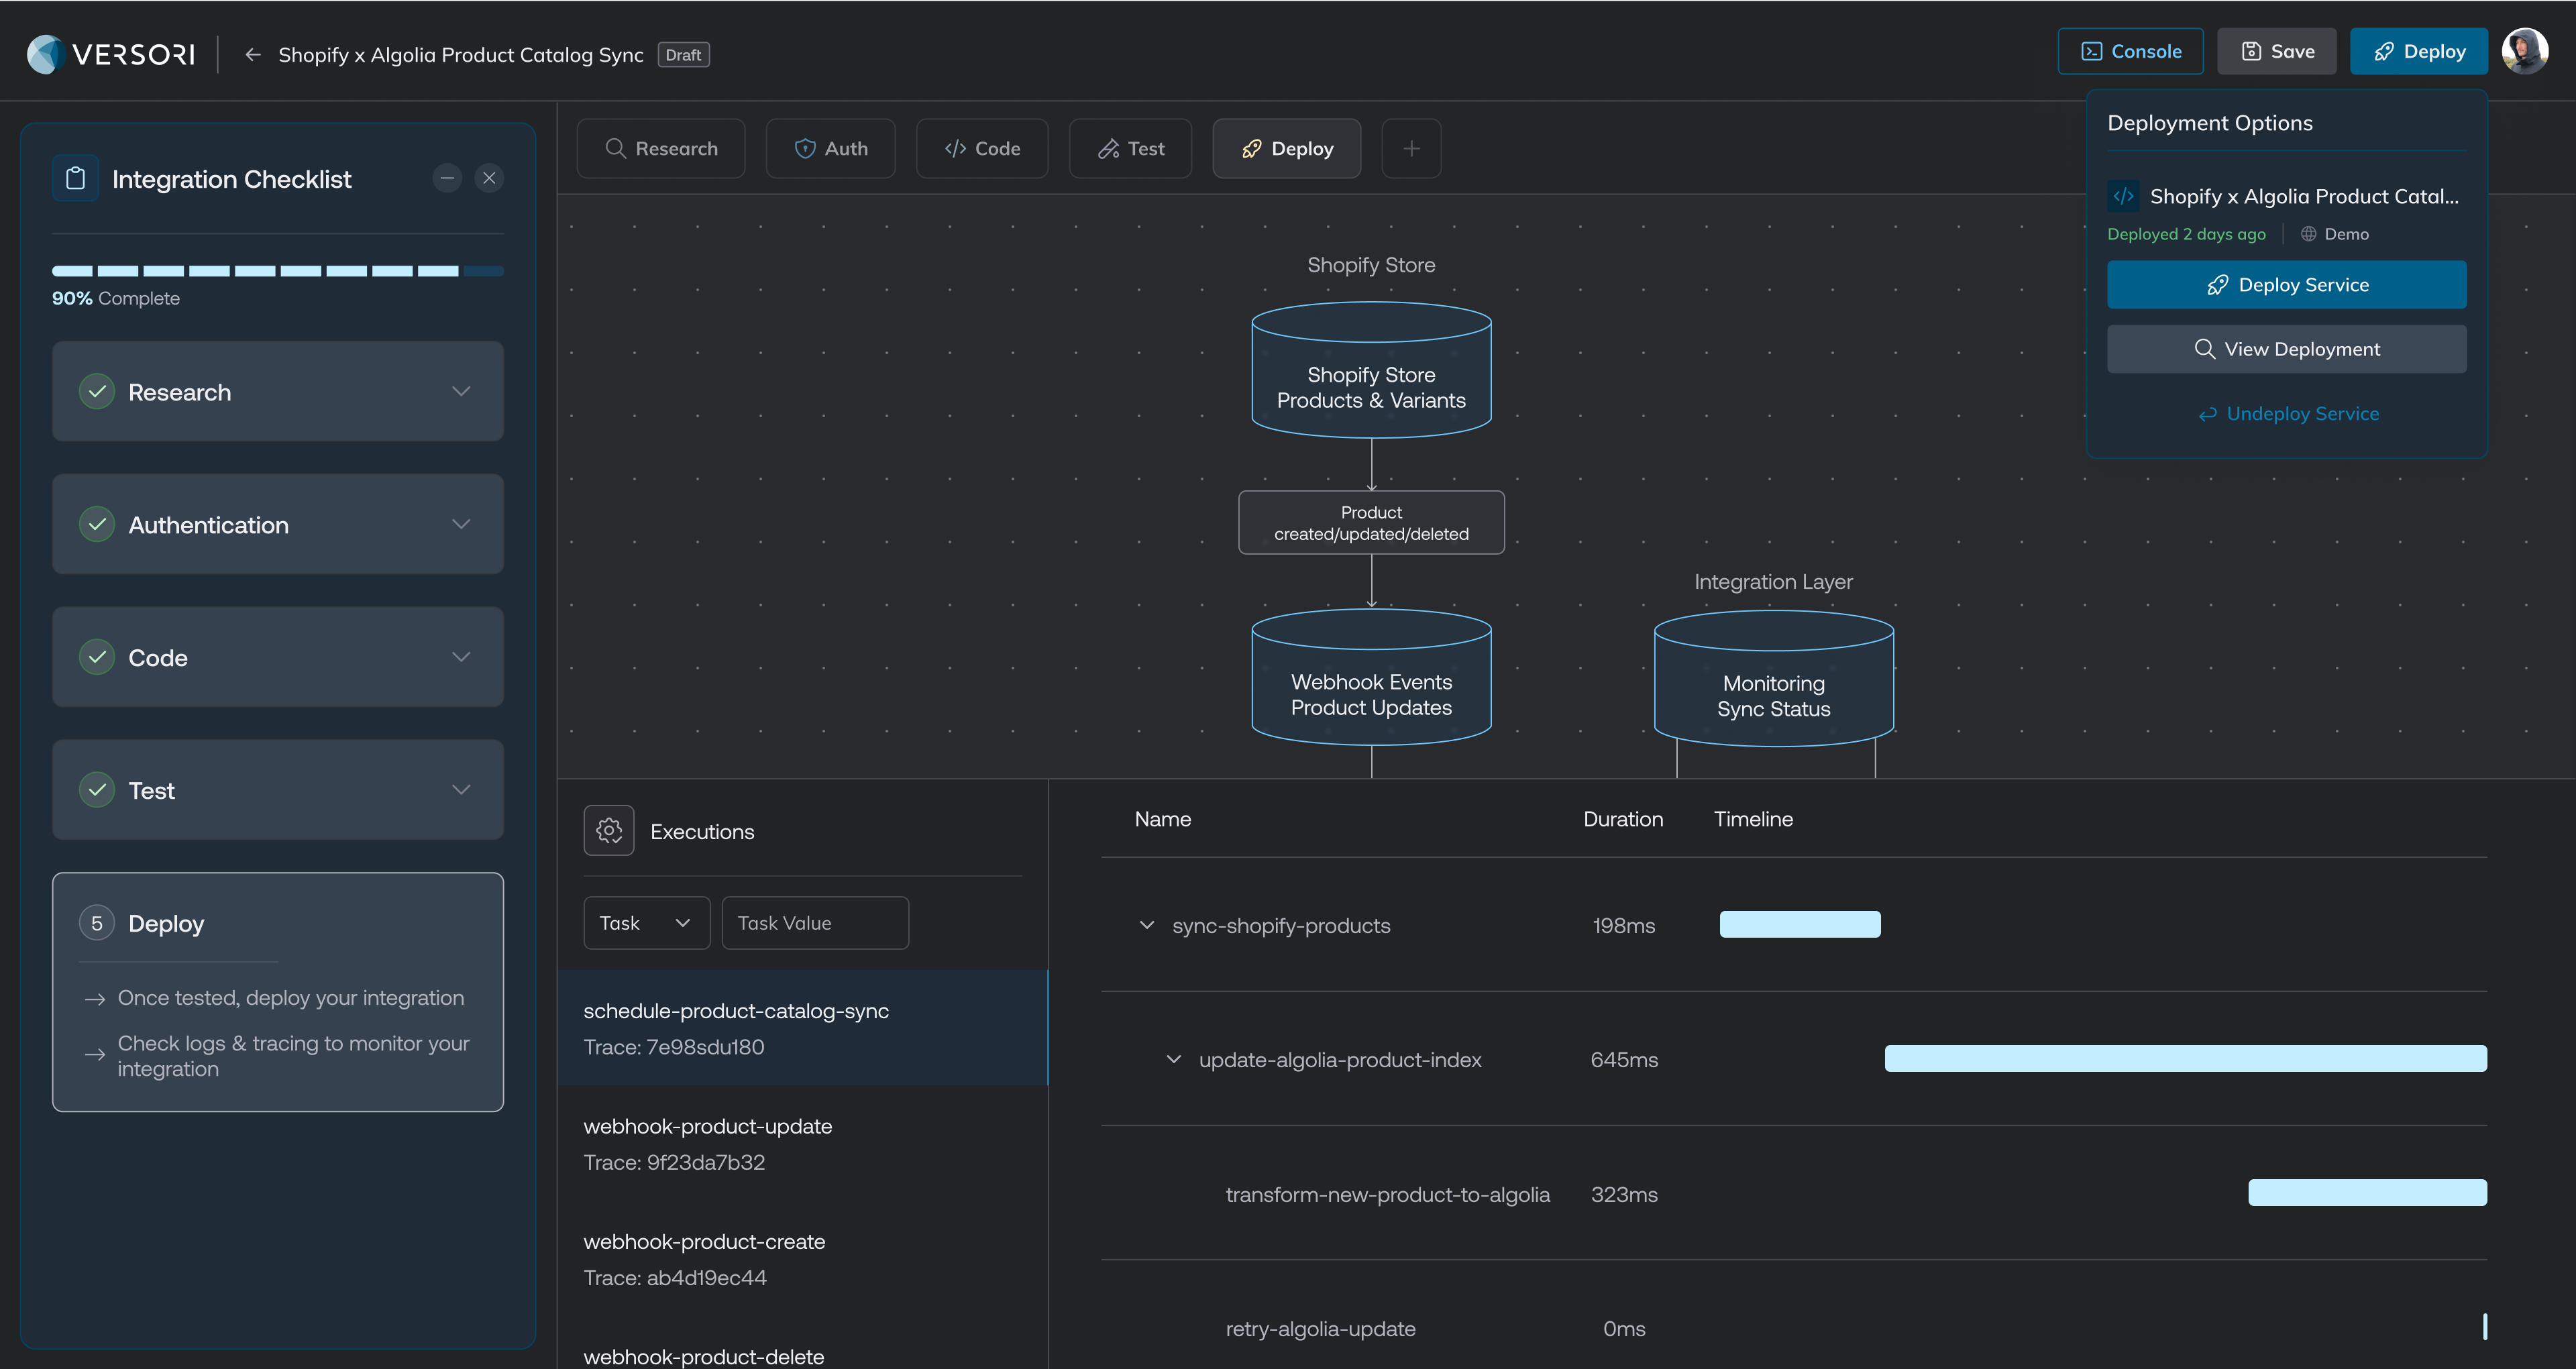The height and width of the screenshot is (1369, 2576).
Task: Select the Deploy tab
Action: (1286, 149)
